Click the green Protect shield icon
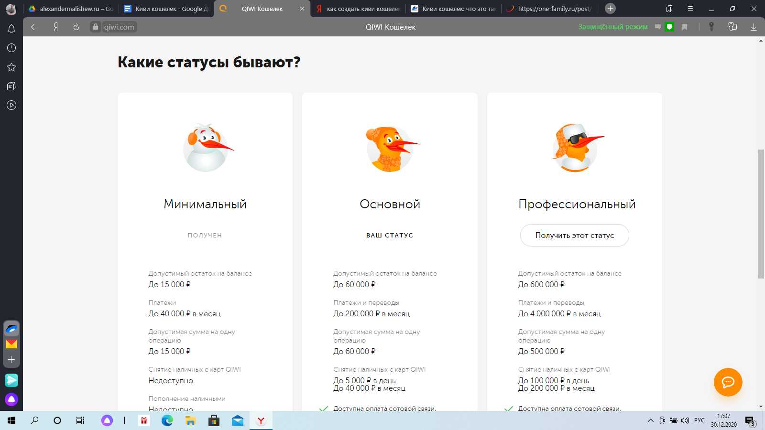The image size is (765, 430). tap(669, 27)
